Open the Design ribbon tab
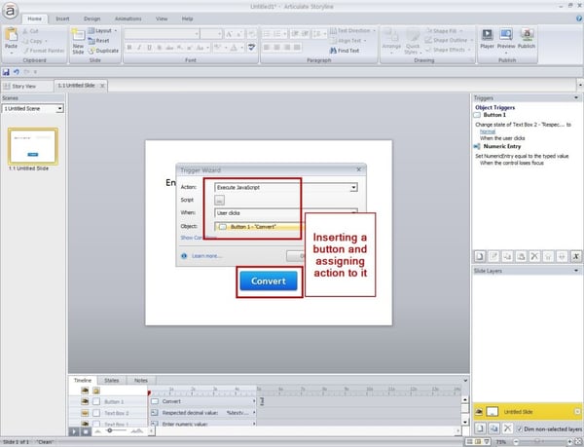584x447 pixels. tap(92, 19)
